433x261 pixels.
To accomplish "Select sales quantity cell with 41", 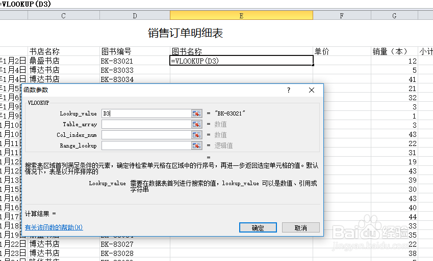I will coord(394,79).
